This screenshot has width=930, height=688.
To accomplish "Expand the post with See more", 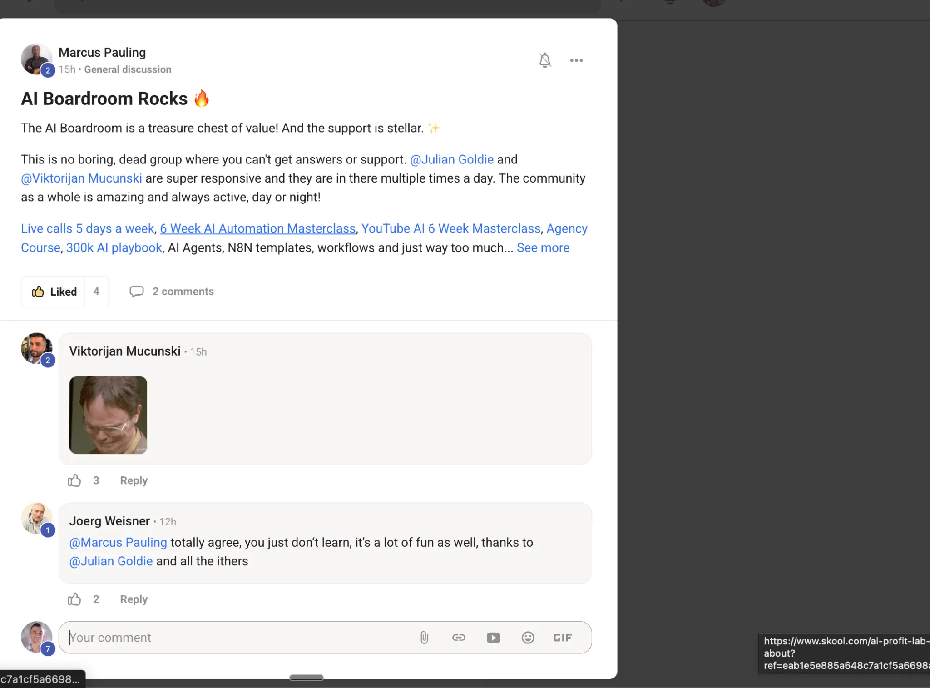I will (543, 247).
